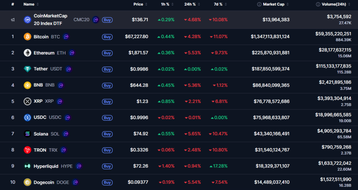Click the Solana logo icon
Screen dimensions: 358x190
(27, 134)
